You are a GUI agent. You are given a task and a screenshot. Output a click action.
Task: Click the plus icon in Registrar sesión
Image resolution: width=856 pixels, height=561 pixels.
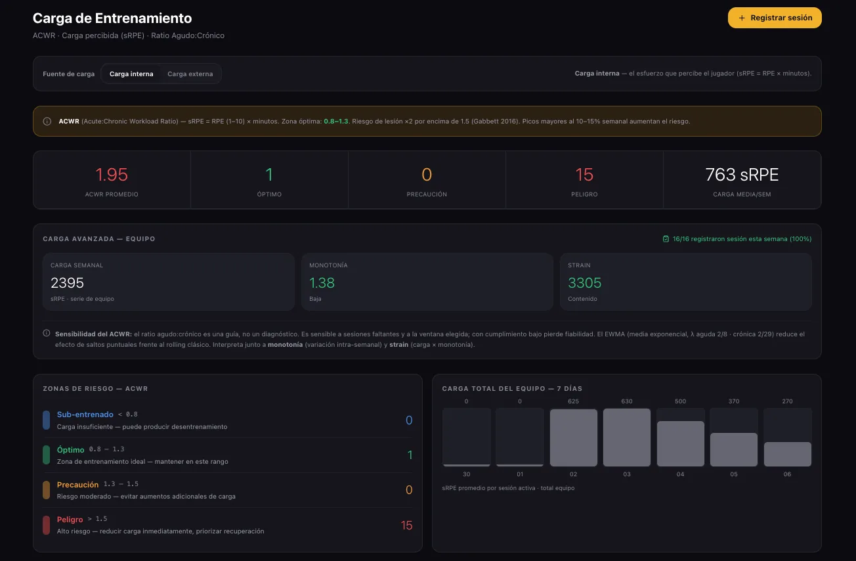742,18
